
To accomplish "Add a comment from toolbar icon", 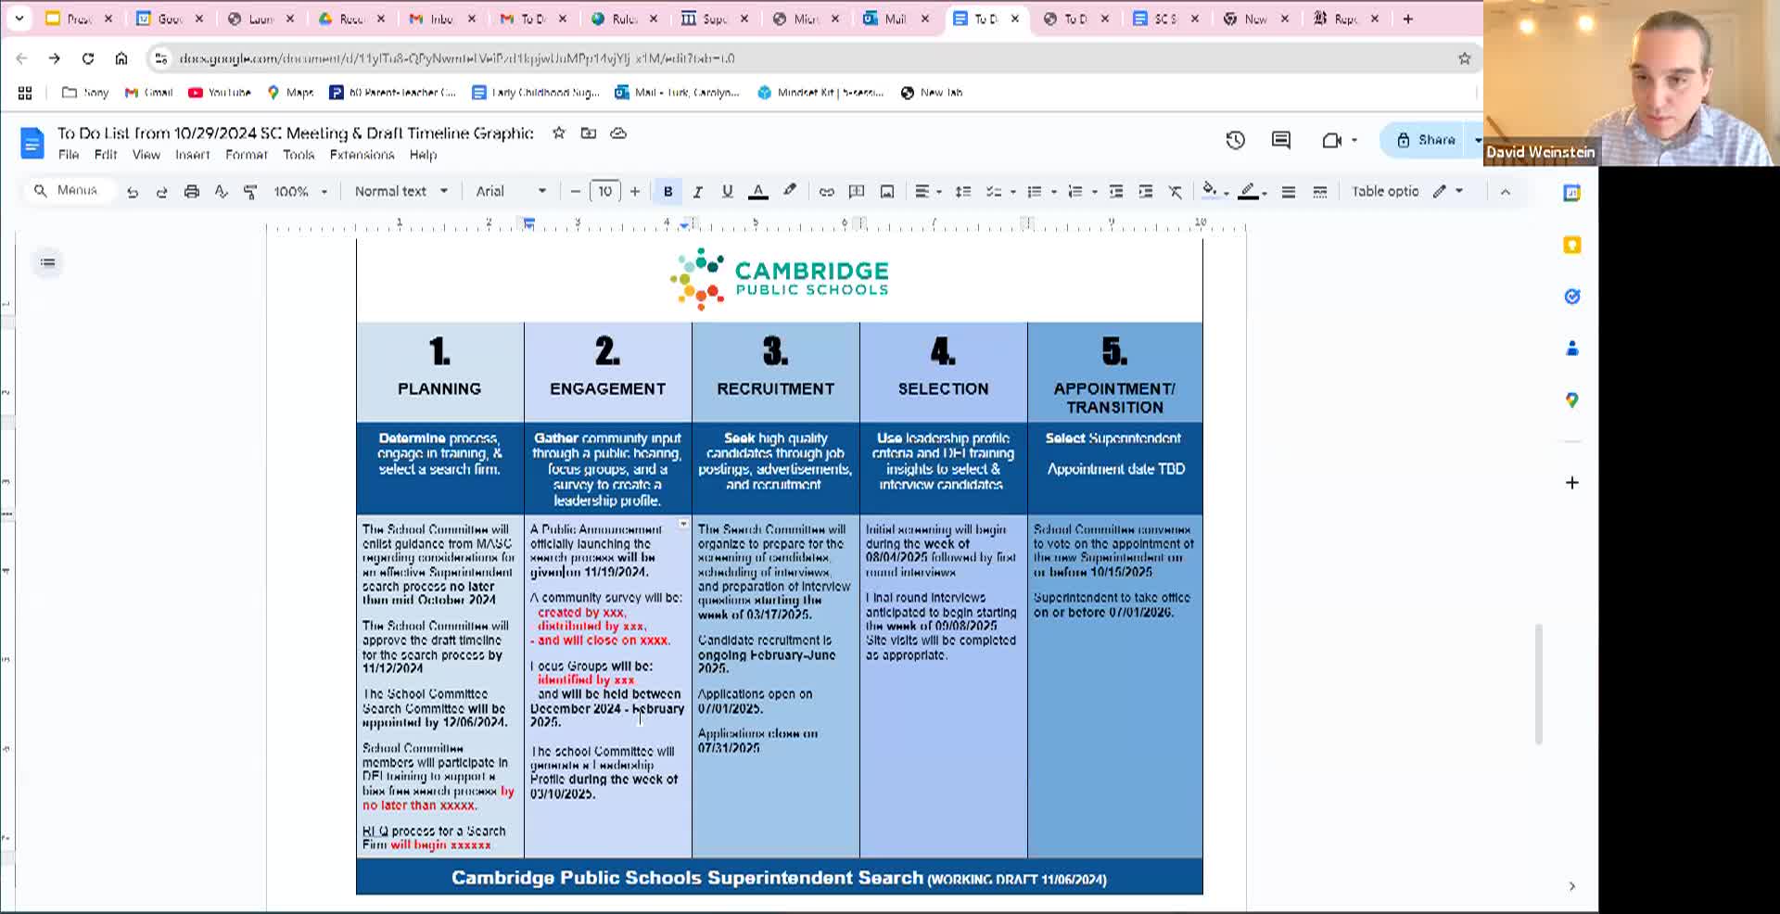I will pyautogui.click(x=857, y=192).
